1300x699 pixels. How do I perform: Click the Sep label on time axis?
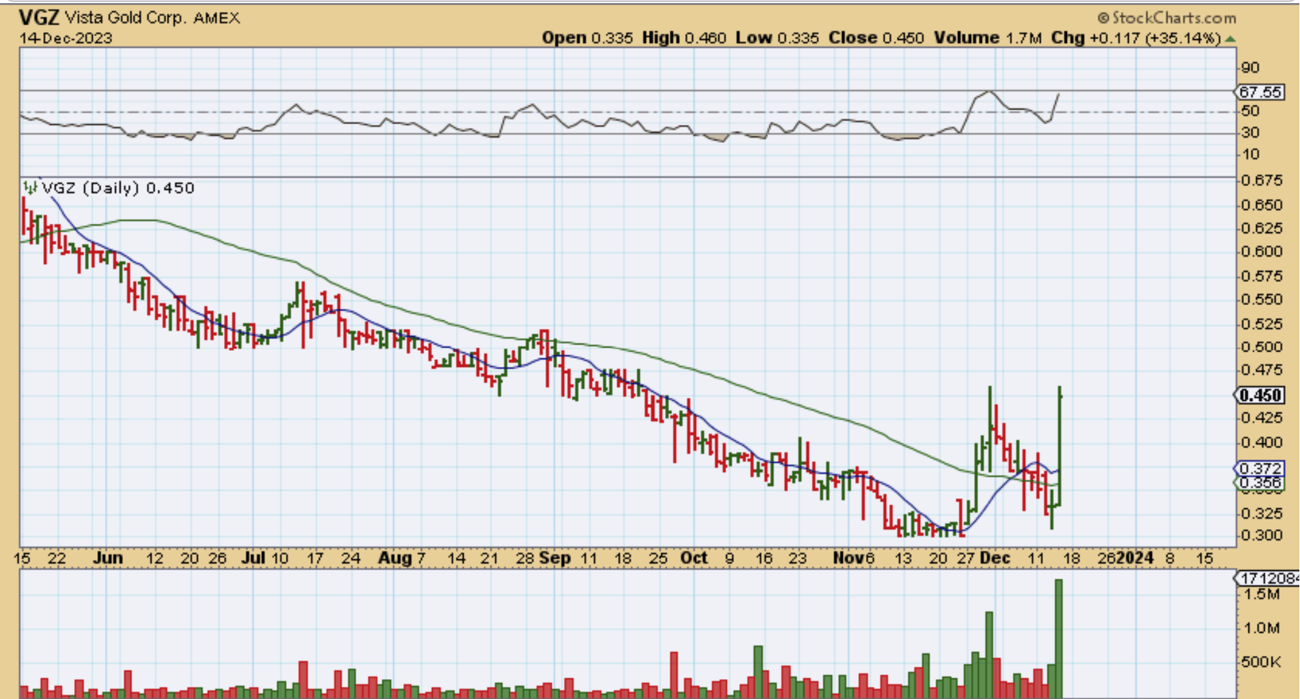(554, 557)
